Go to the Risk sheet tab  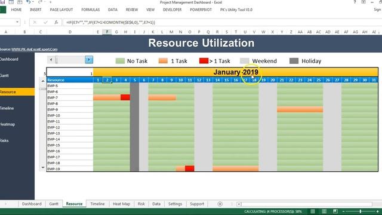141,204
